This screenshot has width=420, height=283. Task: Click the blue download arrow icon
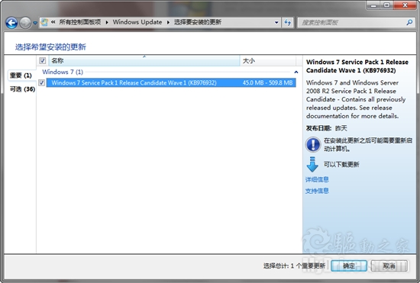[312, 164]
